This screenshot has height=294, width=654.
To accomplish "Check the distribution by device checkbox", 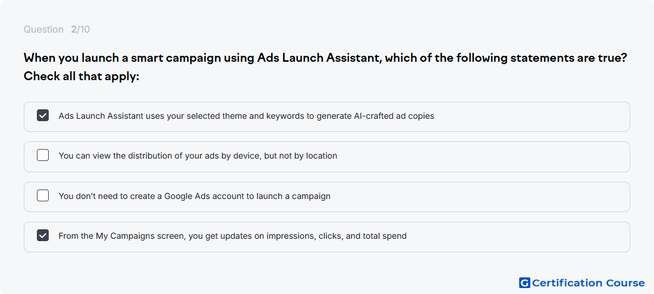I will (x=43, y=156).
